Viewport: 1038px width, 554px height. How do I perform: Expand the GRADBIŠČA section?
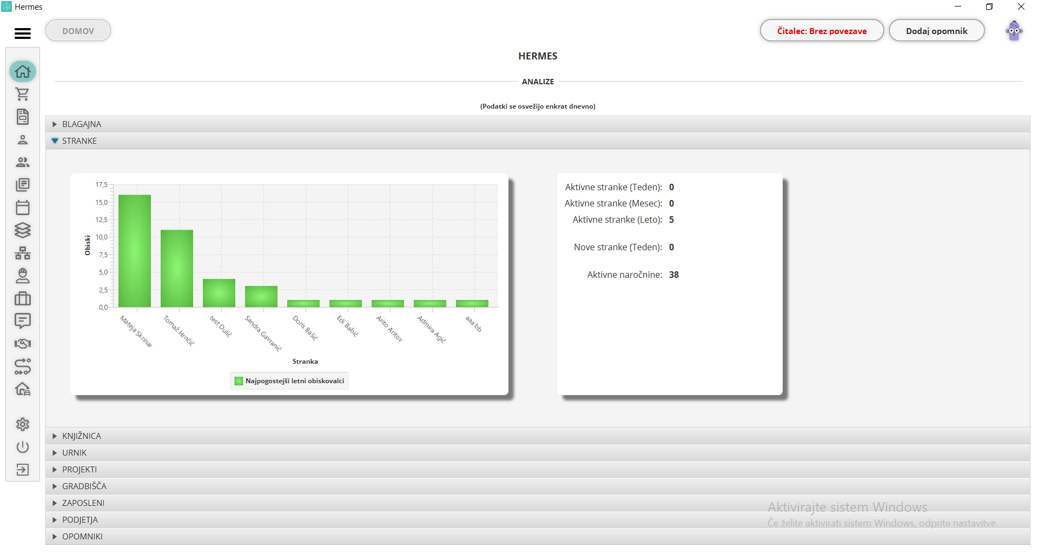pos(538,486)
